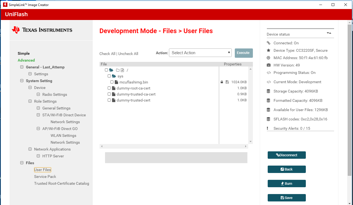Click the page vertical scrollbar
The image size is (353, 205).
349,100
